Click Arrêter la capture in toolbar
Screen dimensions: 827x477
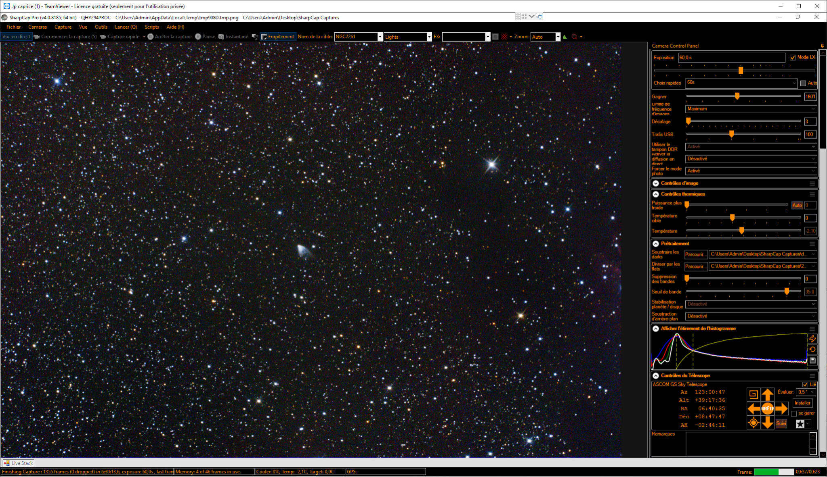[x=170, y=37]
